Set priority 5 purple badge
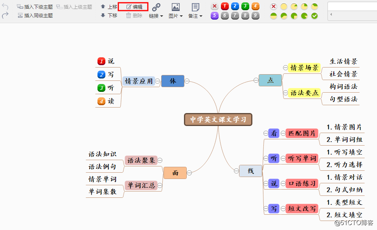 pyautogui.click(x=215, y=16)
